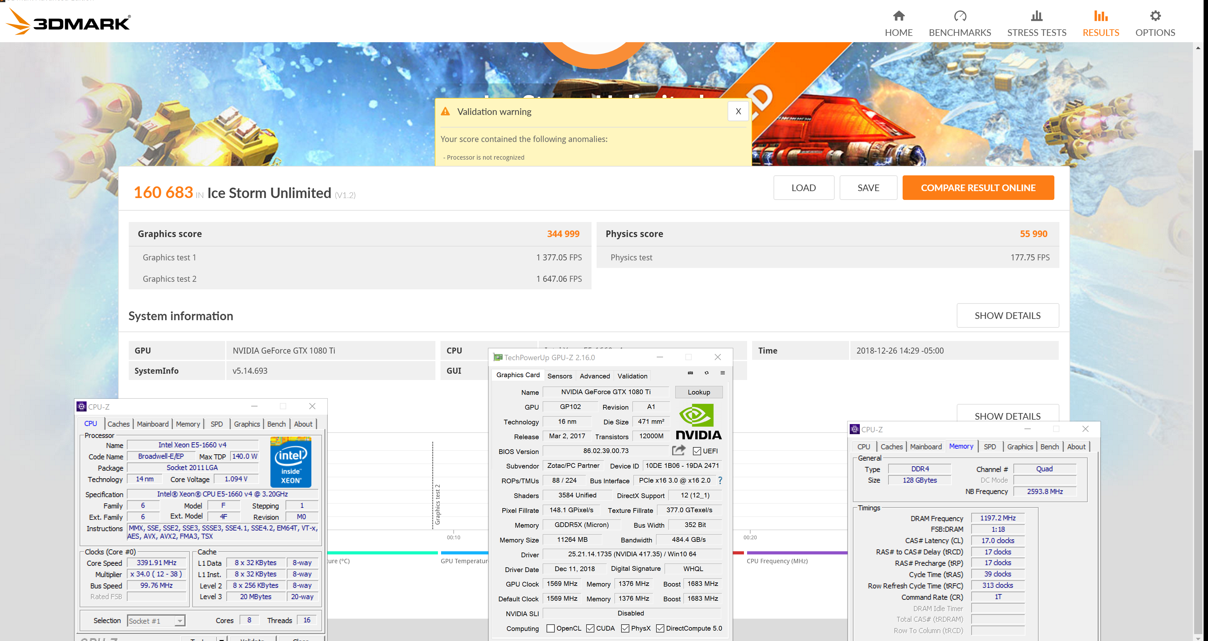Screen dimensions: 1208x641
Task: Open the Stress Tests section
Action: [x=1036, y=23]
